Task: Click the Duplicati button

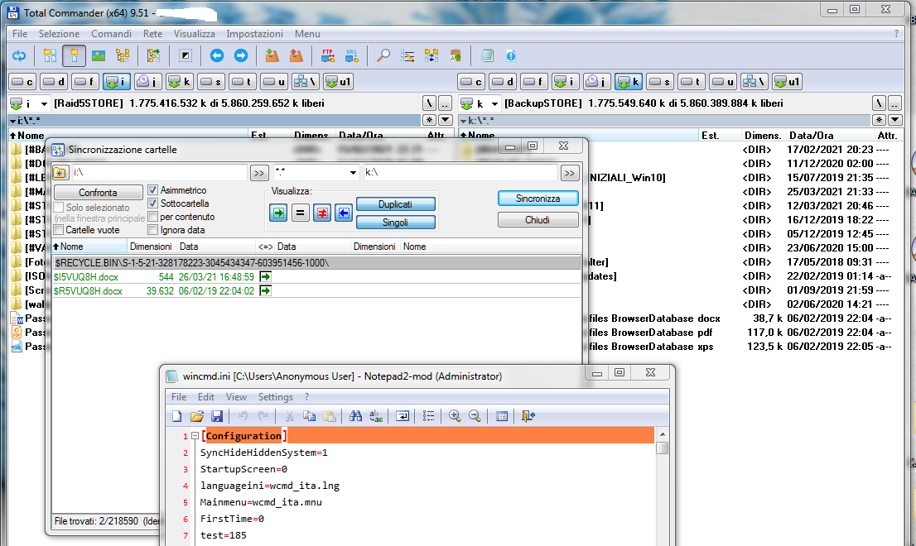Action: [396, 204]
